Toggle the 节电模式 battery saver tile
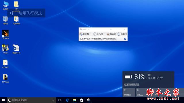The width and height of the screenshot is (184, 103). click(x=129, y=92)
